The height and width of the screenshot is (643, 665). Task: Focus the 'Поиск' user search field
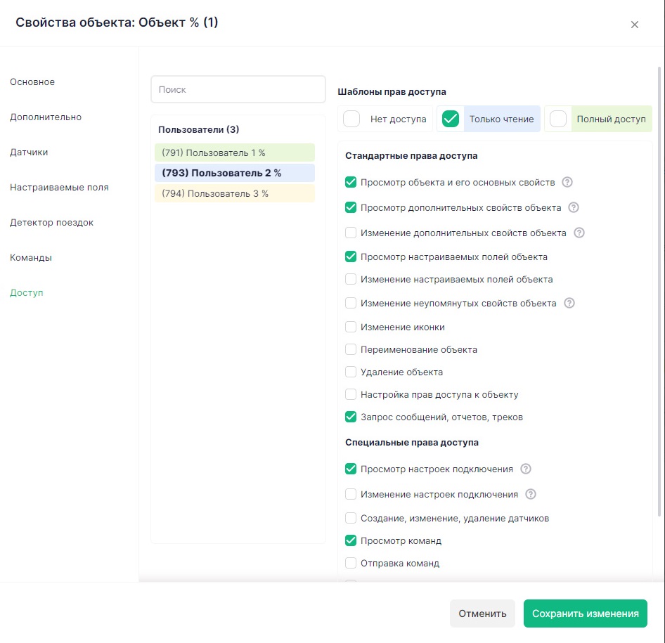(x=238, y=89)
